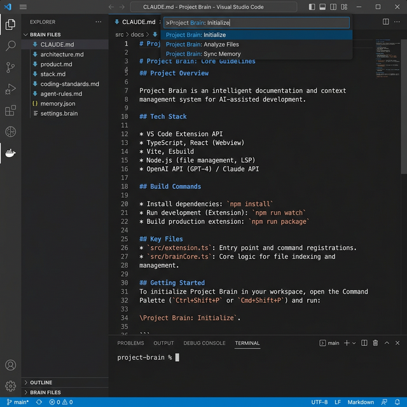407x407 pixels.
Task: Split the editor to the right
Action: point(386,22)
